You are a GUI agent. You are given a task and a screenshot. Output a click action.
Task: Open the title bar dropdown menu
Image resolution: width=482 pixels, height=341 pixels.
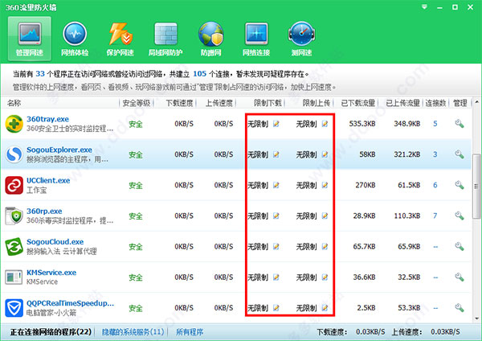coord(424,7)
